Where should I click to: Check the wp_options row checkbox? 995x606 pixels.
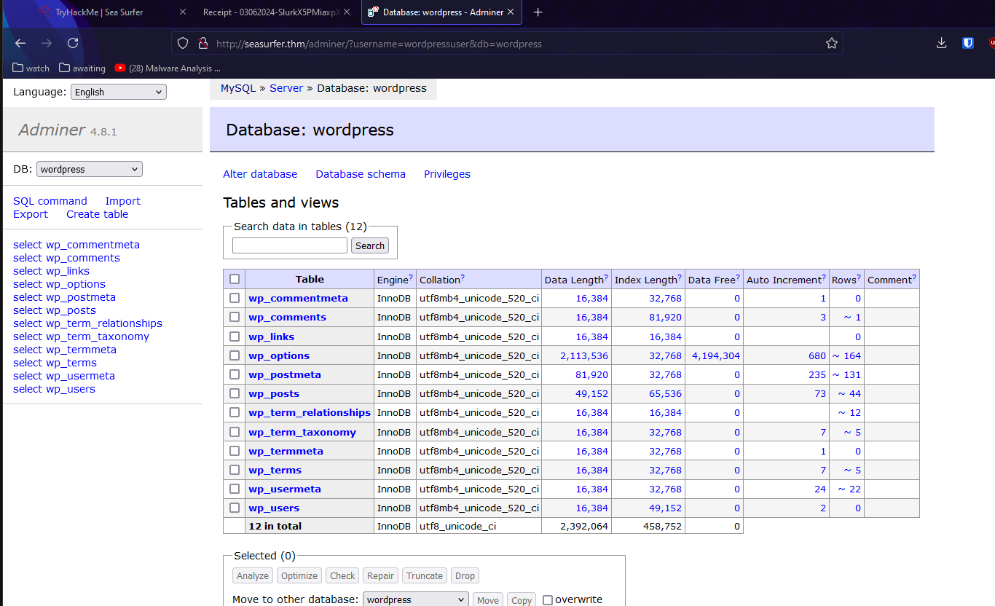point(235,355)
